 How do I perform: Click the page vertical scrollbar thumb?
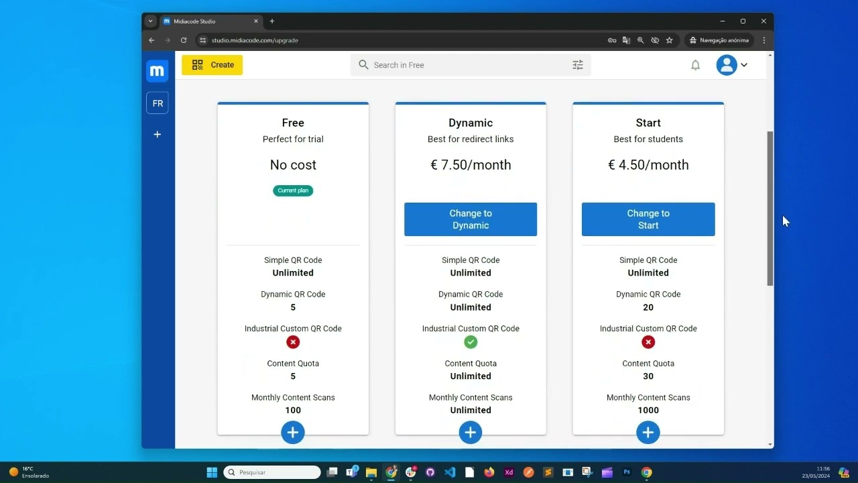pos(770,209)
